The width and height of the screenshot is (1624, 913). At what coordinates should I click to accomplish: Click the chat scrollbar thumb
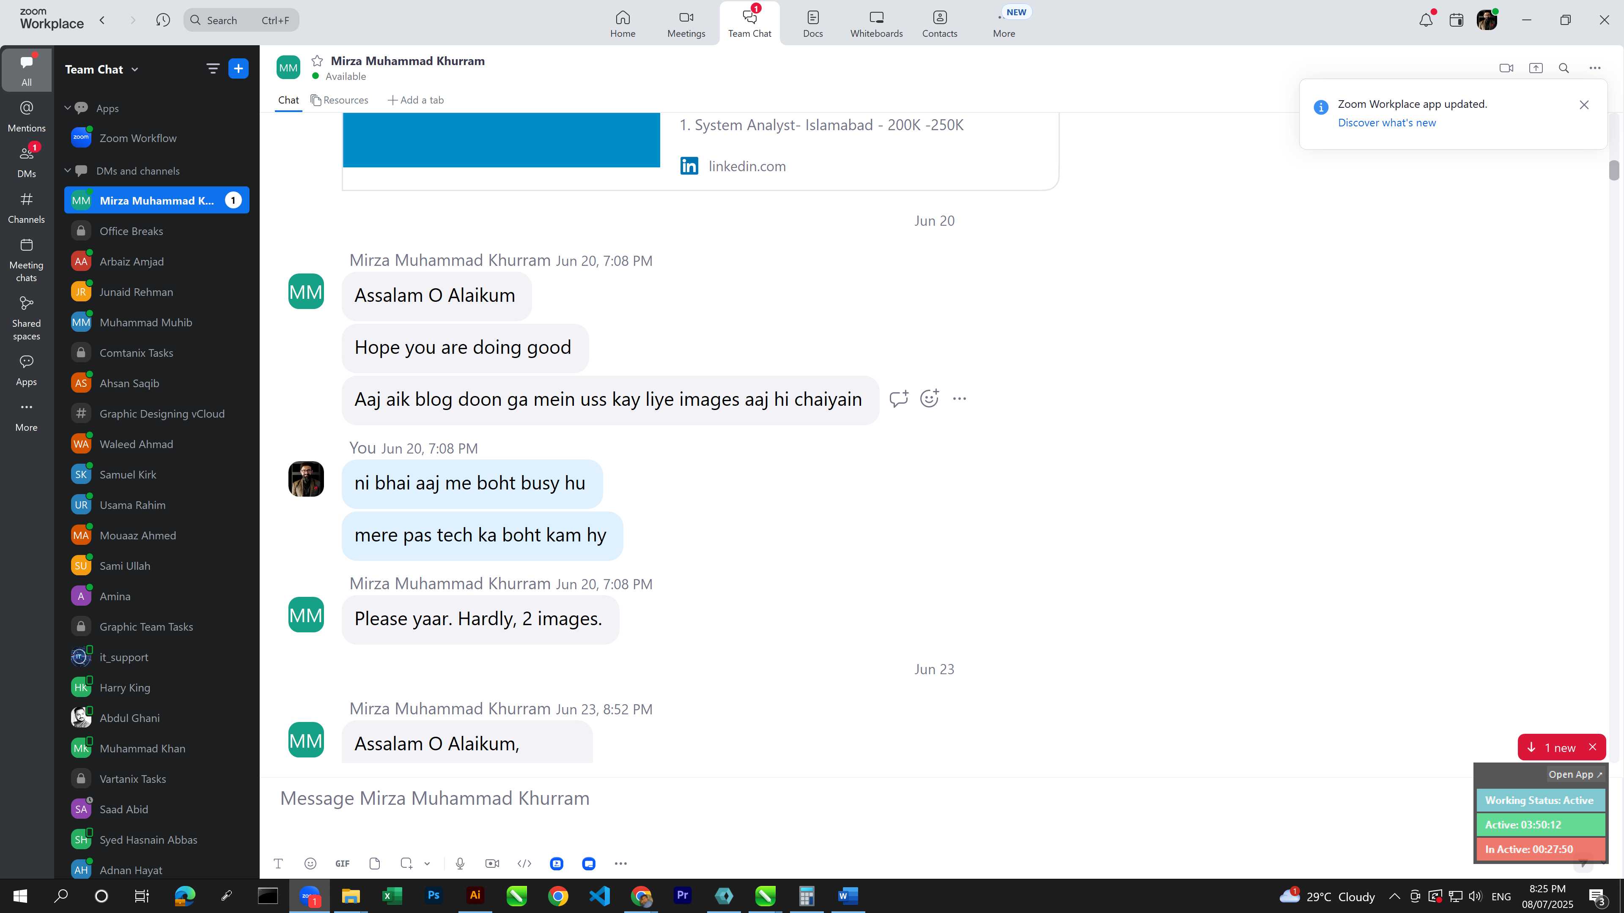pos(1613,170)
